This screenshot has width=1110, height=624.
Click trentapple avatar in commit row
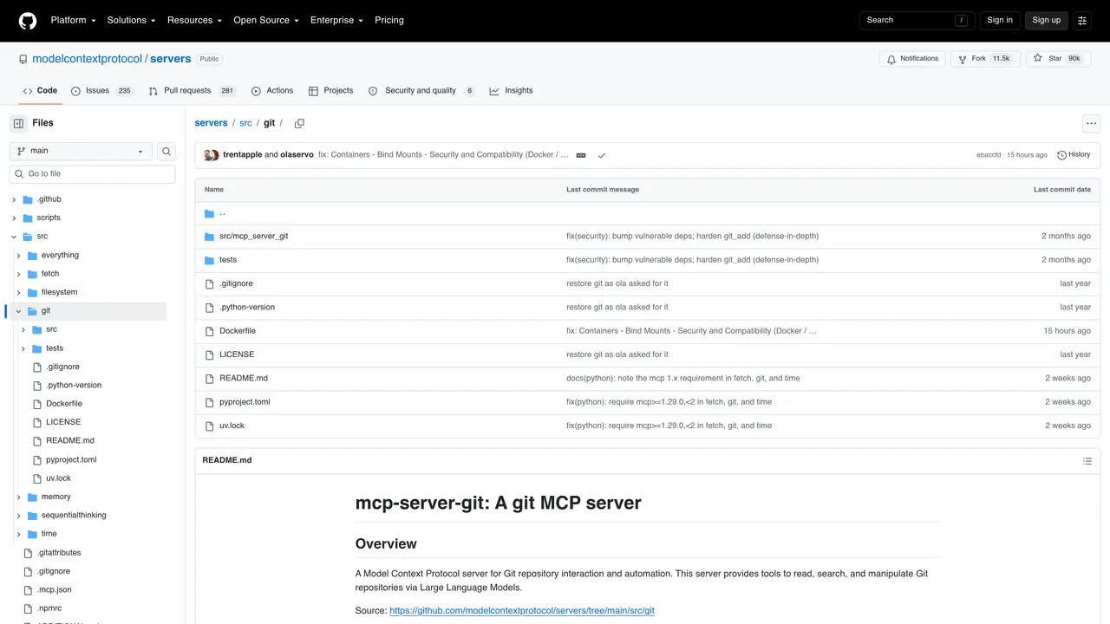point(209,155)
